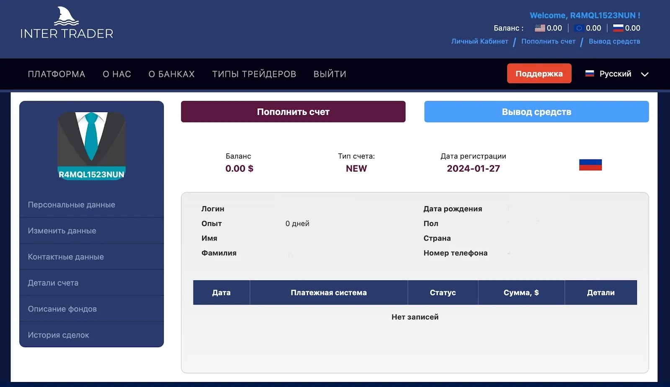
Task: Click the Russian flag next to Русский
Action: (x=590, y=74)
